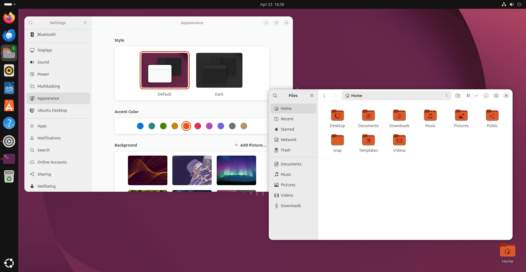Click the search icon in Files
The width and height of the screenshot is (526, 272).
275,96
